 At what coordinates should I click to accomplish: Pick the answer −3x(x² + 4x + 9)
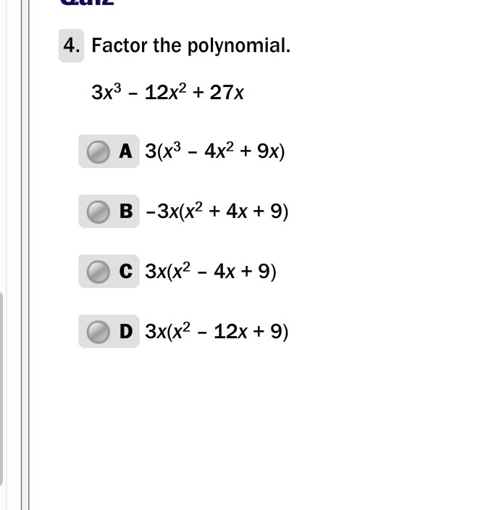pyautogui.click(x=217, y=211)
